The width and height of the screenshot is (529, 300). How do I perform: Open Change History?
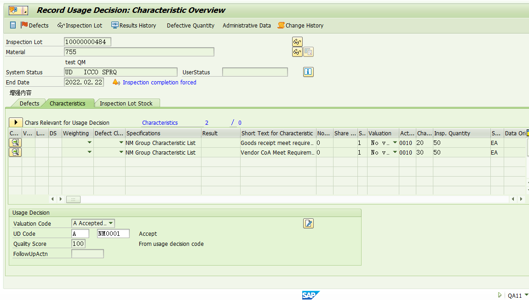tap(300, 26)
